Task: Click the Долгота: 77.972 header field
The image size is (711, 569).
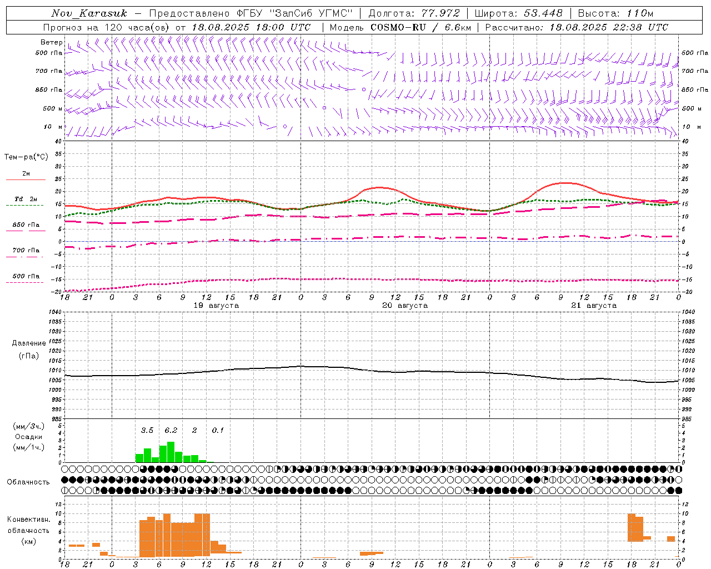Action: (x=414, y=13)
